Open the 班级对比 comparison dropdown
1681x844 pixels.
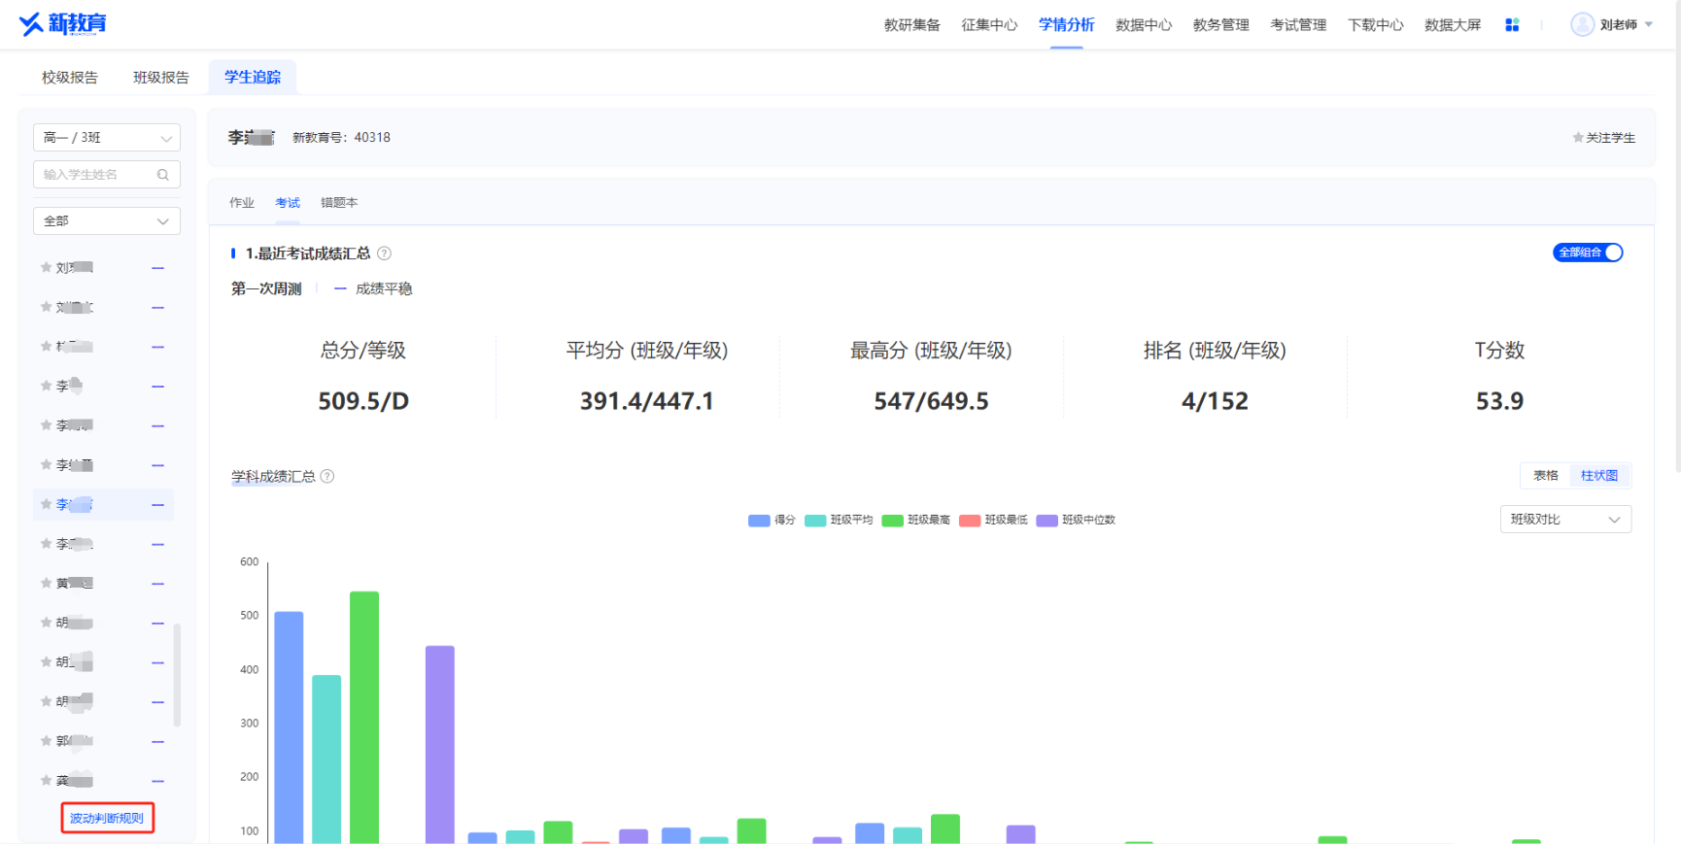[x=1564, y=520]
